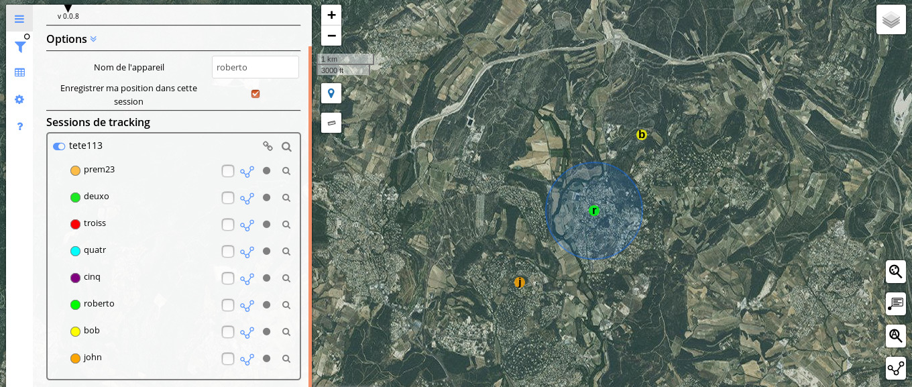
Task: Tick the checkbox for troiss
Action: pyautogui.click(x=228, y=225)
